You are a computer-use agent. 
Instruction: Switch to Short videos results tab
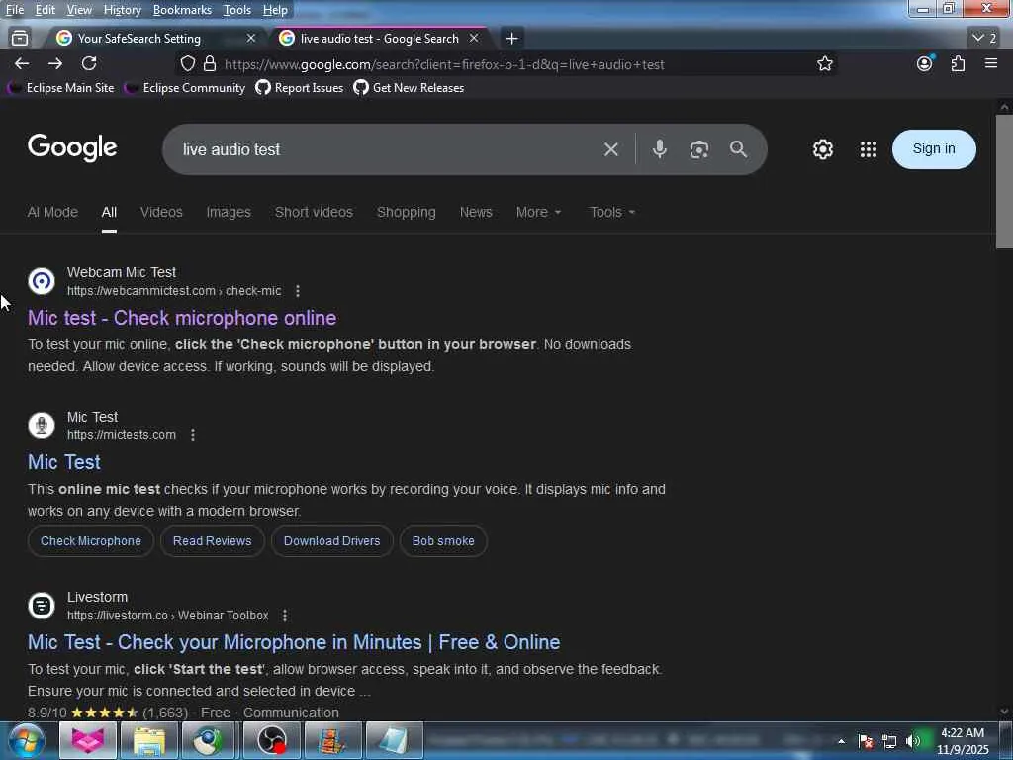tap(314, 212)
